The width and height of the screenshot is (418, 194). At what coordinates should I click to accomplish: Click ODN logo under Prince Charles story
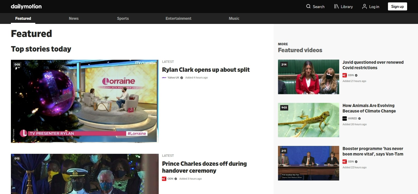tap(164, 179)
